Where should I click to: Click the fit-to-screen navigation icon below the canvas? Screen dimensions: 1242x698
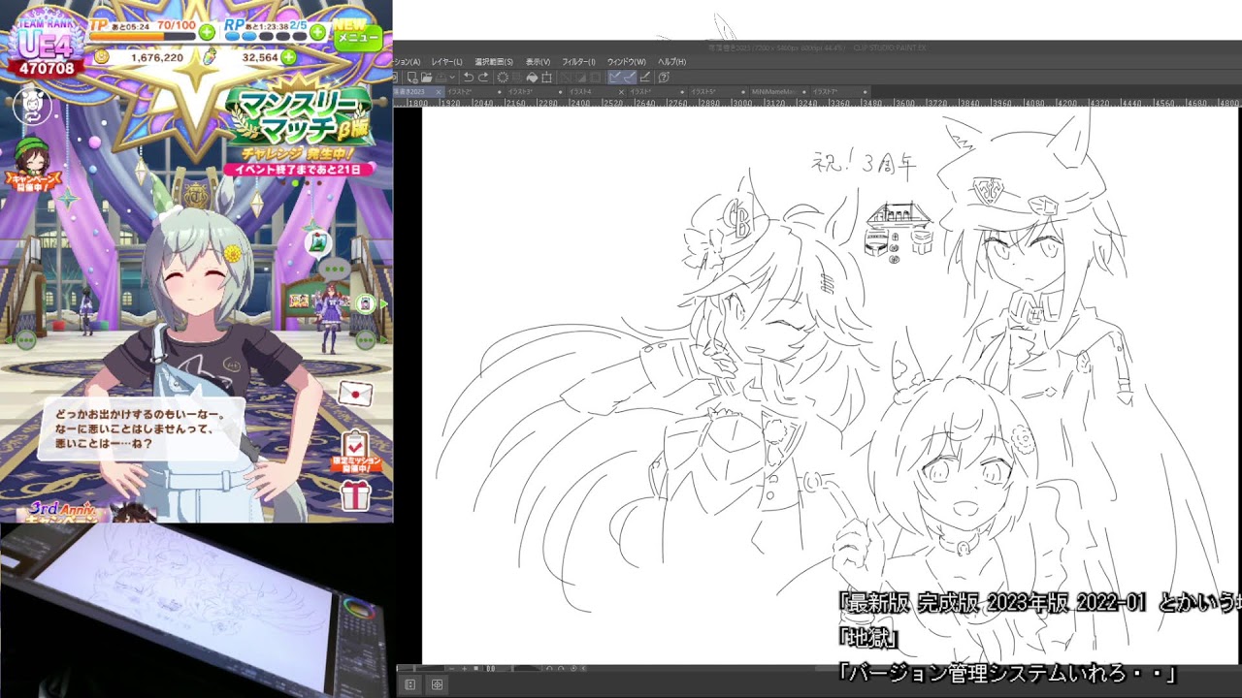(x=475, y=669)
